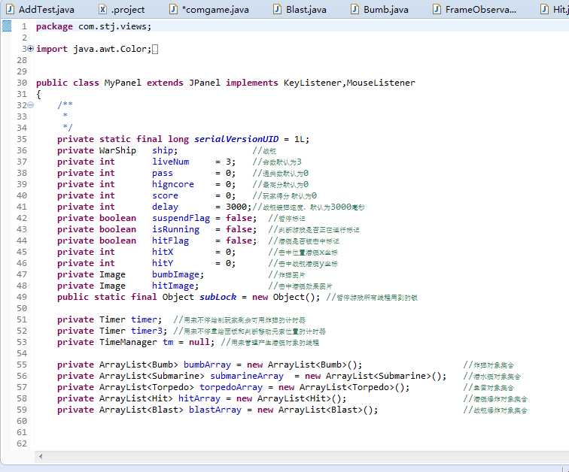Click JPanel in the class declaration
The image size is (569, 472).
point(205,83)
